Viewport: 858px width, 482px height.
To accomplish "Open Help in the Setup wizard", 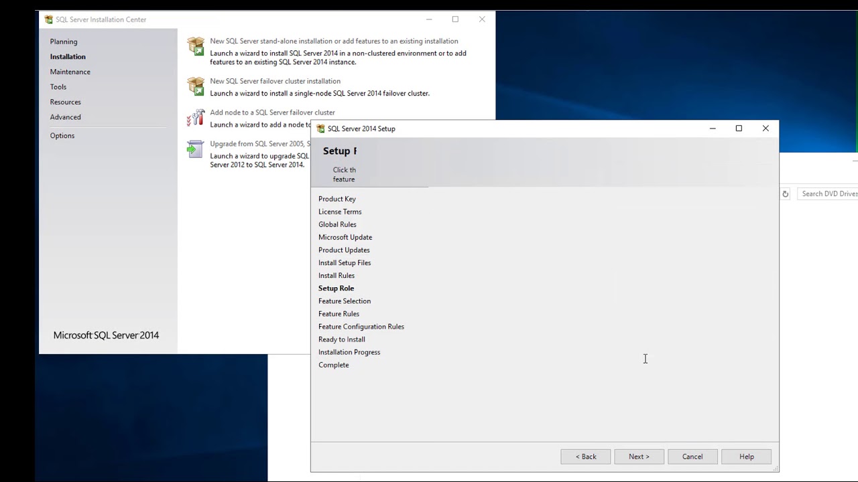I will [747, 457].
